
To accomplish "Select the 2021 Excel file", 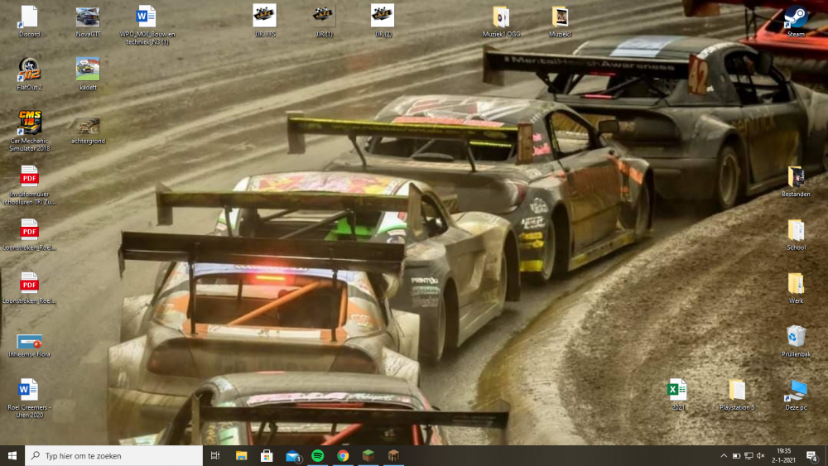I will click(677, 390).
